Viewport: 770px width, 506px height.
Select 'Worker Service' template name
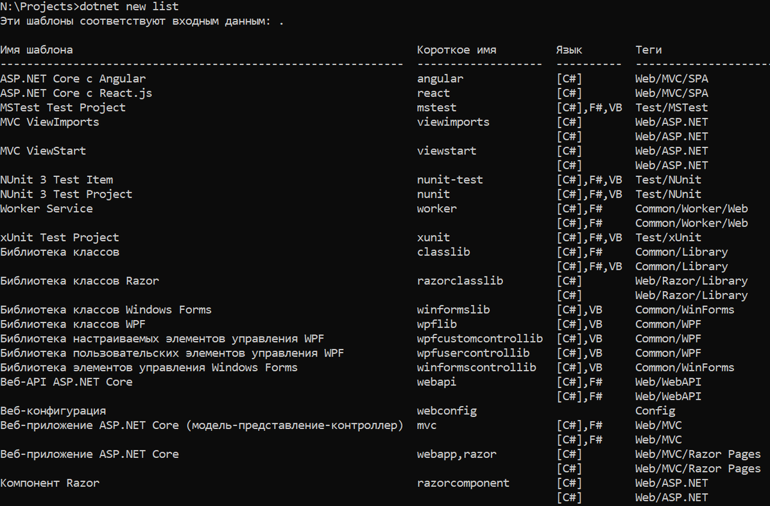[46, 208]
